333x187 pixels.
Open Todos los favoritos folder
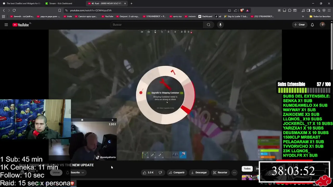point(320,16)
